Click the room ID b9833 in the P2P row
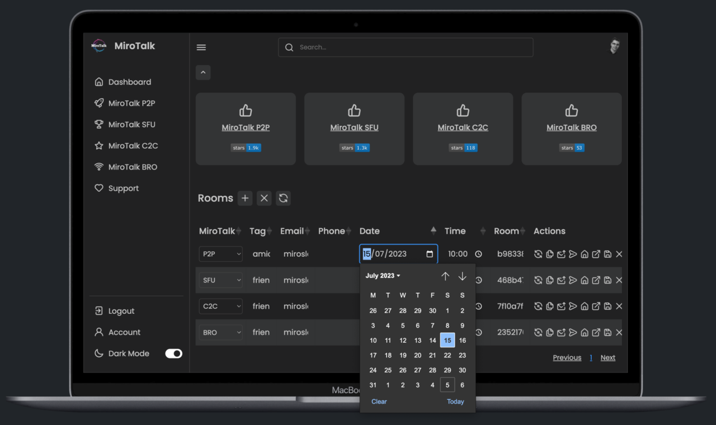Image resolution: width=716 pixels, height=425 pixels. [510, 254]
